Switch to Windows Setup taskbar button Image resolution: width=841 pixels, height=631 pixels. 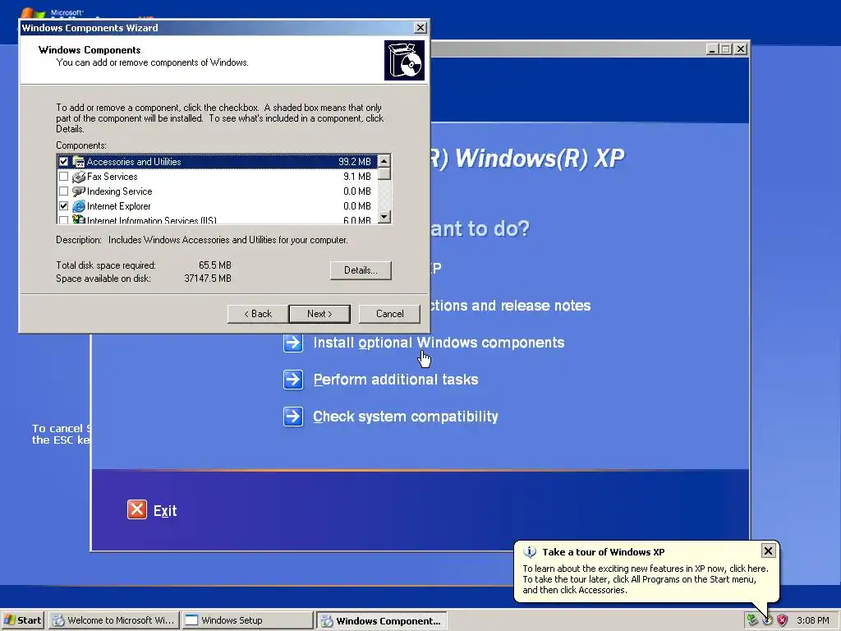click(246, 620)
